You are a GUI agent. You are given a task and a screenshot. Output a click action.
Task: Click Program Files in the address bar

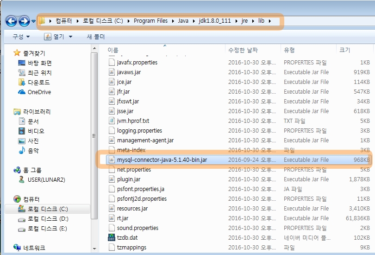click(150, 21)
